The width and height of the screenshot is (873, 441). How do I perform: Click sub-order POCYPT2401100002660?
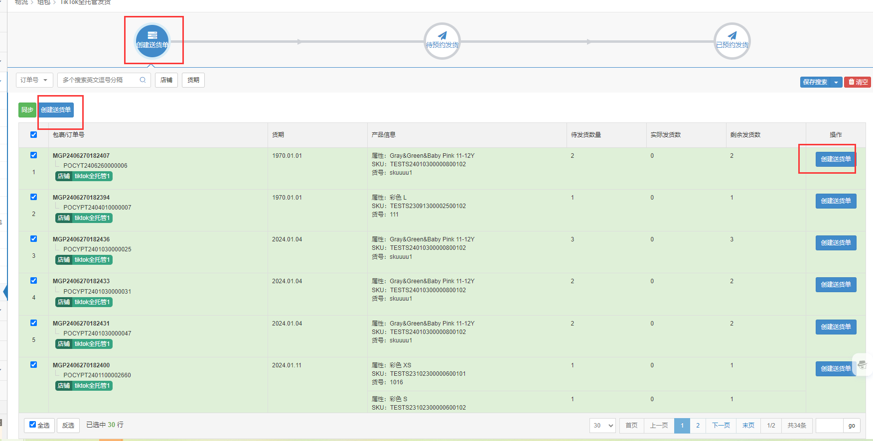97,375
